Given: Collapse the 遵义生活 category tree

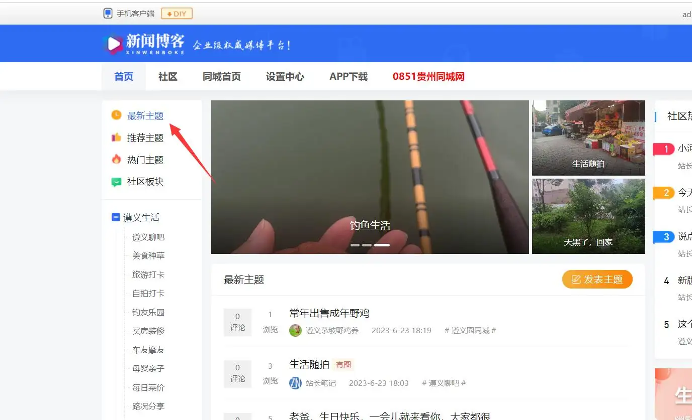Looking at the screenshot, I should (116, 217).
